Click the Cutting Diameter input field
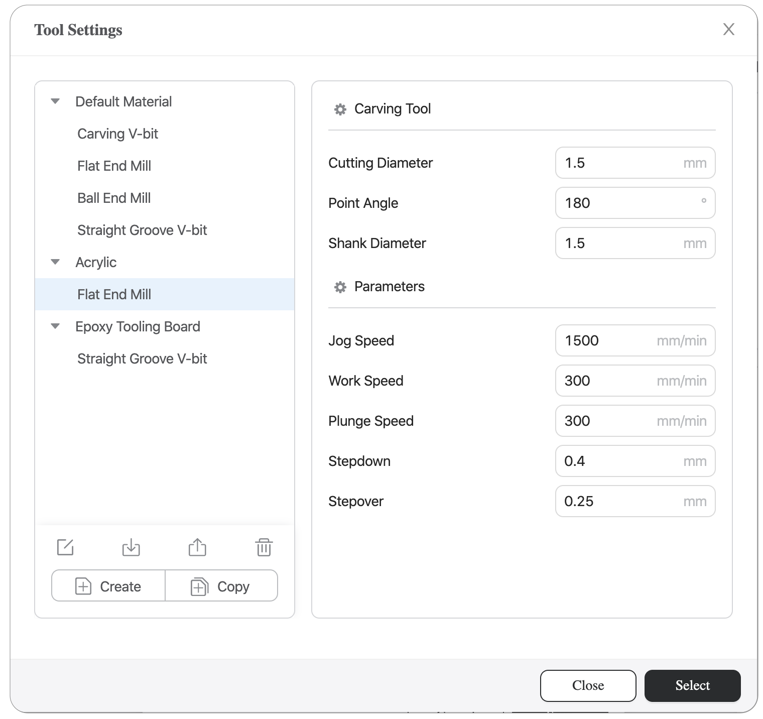This screenshot has height=719, width=763. point(635,163)
